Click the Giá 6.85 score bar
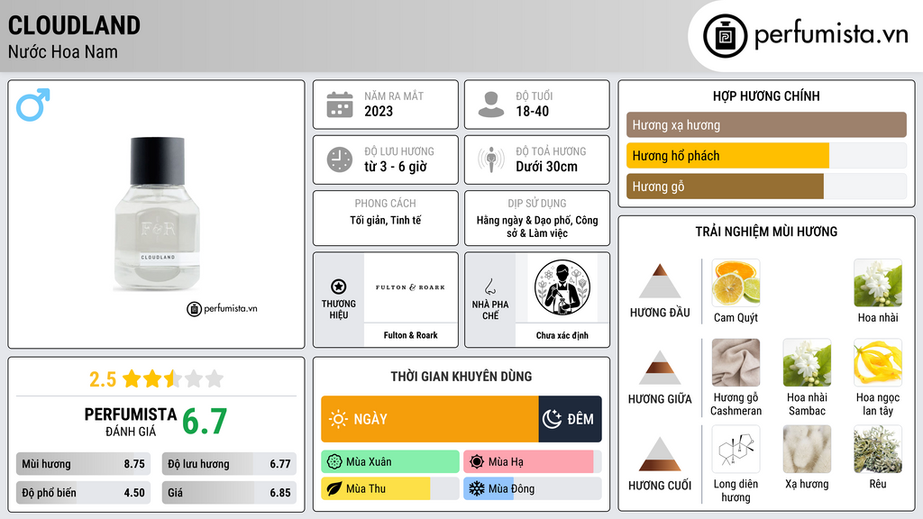Viewport: 923px width, 519px height. point(229,493)
